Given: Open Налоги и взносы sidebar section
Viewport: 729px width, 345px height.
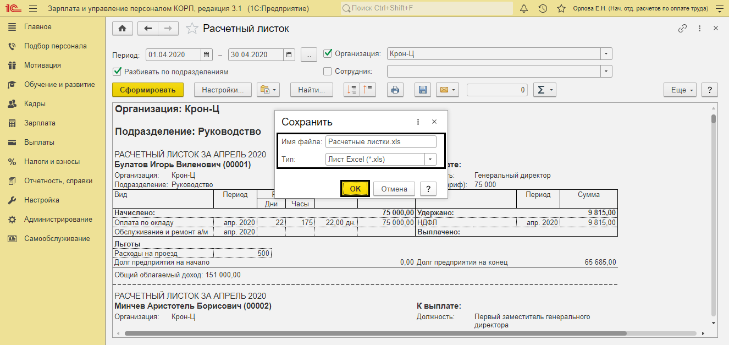Looking at the screenshot, I should pos(52,162).
